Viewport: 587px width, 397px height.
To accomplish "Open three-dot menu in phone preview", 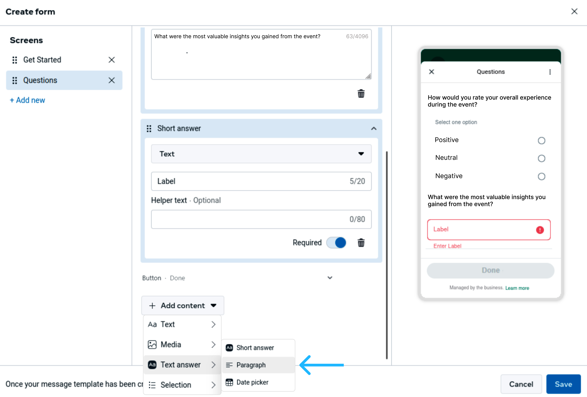I will (x=550, y=72).
